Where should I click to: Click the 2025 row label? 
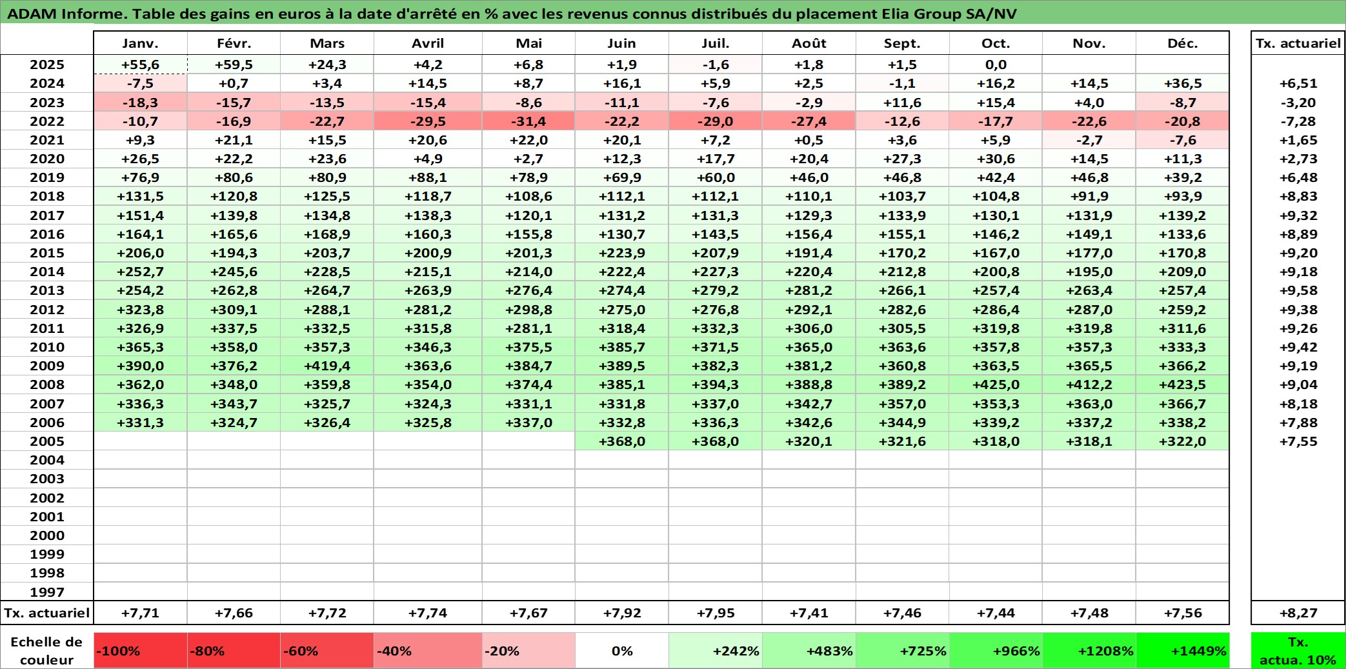pyautogui.click(x=47, y=65)
